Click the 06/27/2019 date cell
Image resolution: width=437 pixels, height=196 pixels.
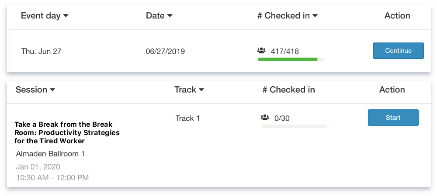(165, 51)
